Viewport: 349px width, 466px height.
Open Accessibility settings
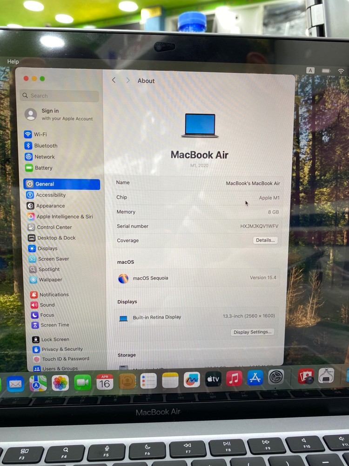(46, 195)
